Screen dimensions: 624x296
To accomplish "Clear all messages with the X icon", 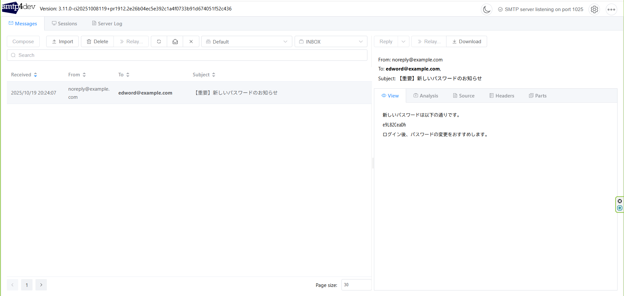I will 191,42.
